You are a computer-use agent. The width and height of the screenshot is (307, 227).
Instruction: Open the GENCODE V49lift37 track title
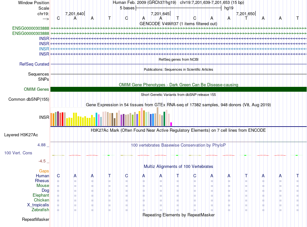coord(178,24)
